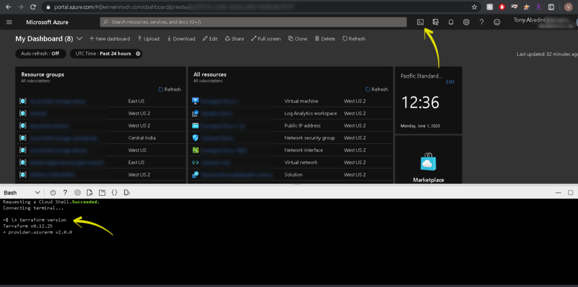Expand the My Dashboard selector chevron
Viewport: 578px width, 287px height.
[x=79, y=39]
